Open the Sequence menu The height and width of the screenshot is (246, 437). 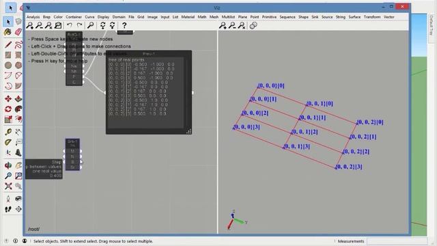(x=287, y=17)
